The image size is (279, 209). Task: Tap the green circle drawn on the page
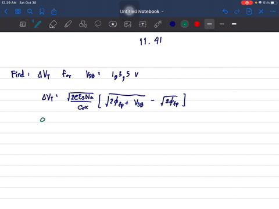[42, 120]
